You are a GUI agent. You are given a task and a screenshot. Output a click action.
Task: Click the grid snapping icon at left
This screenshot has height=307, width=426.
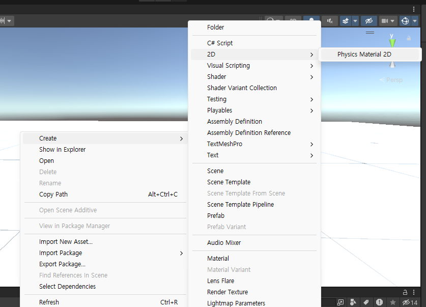coord(3,21)
